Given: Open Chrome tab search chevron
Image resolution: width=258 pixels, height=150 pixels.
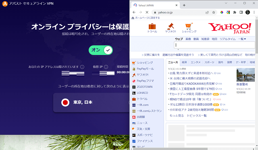Looking at the screenshot, I should click(226, 3).
